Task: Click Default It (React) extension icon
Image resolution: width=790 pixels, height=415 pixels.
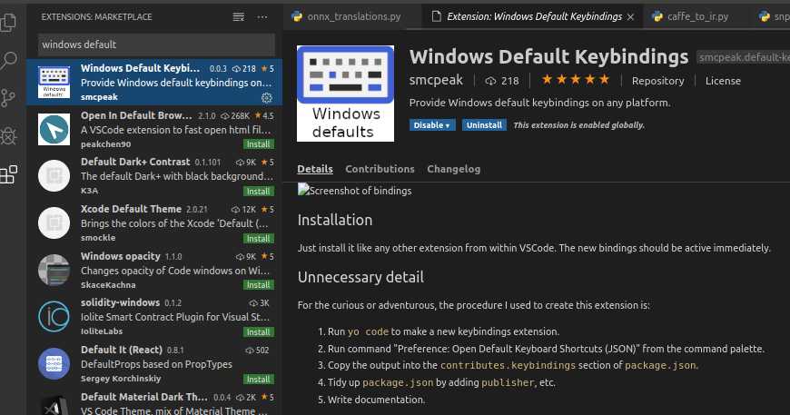Action: (x=54, y=363)
